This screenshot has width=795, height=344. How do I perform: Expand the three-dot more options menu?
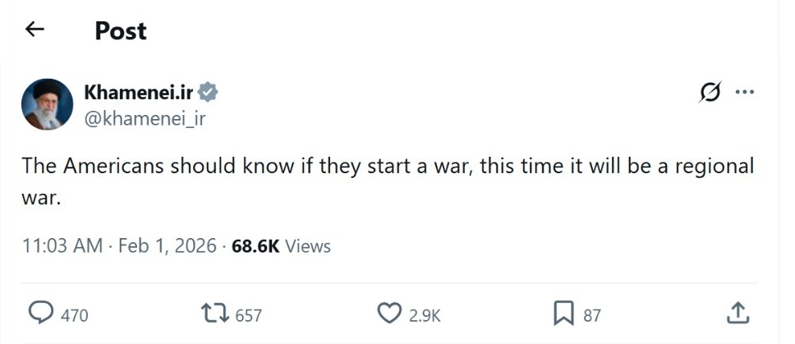tap(744, 92)
